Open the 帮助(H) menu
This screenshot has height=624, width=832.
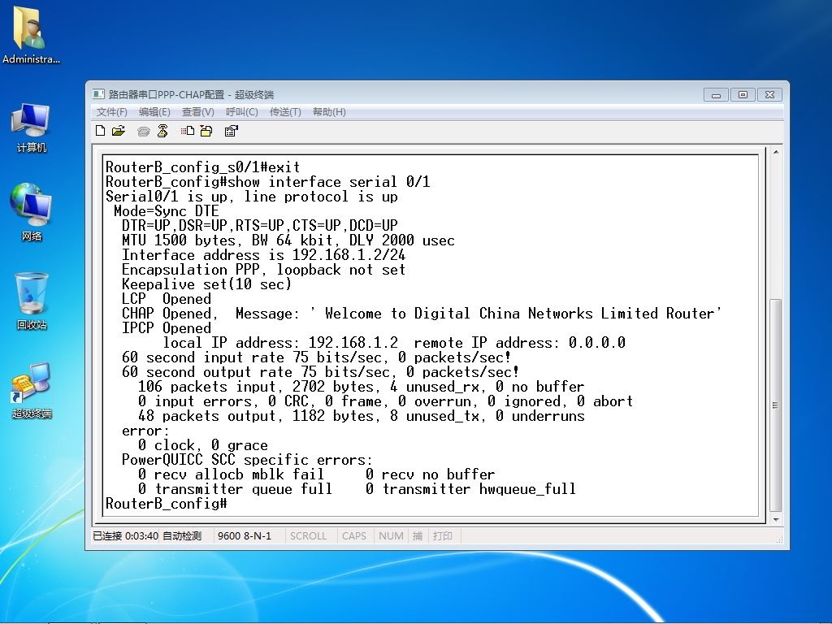tap(329, 112)
